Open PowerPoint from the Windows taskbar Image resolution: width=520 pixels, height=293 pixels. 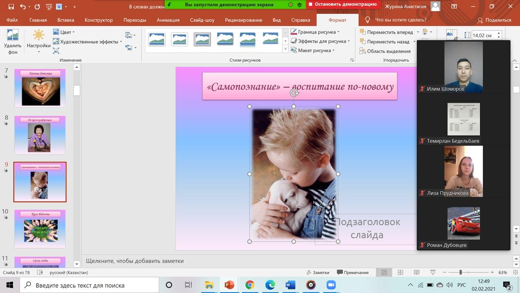[230, 285]
